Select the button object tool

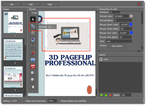coord(33,60)
